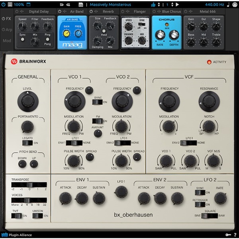Screen dimensions: 239x239
Task: Click preset up/down arrows beside thumbs-up
Action: (x=159, y=4)
